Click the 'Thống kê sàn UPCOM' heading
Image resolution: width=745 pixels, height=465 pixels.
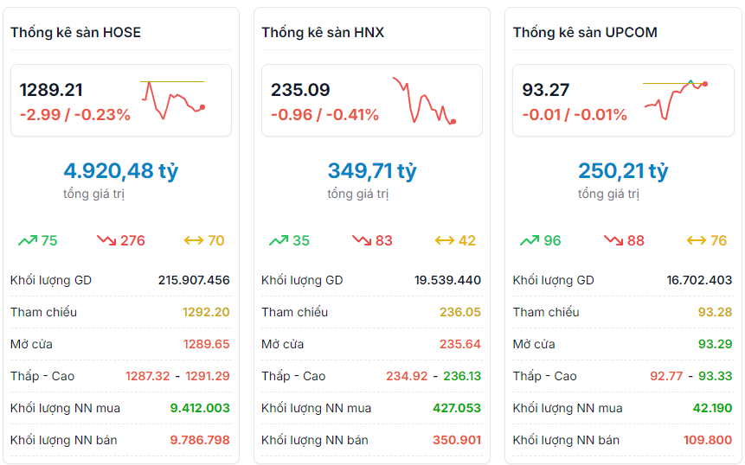pos(585,33)
